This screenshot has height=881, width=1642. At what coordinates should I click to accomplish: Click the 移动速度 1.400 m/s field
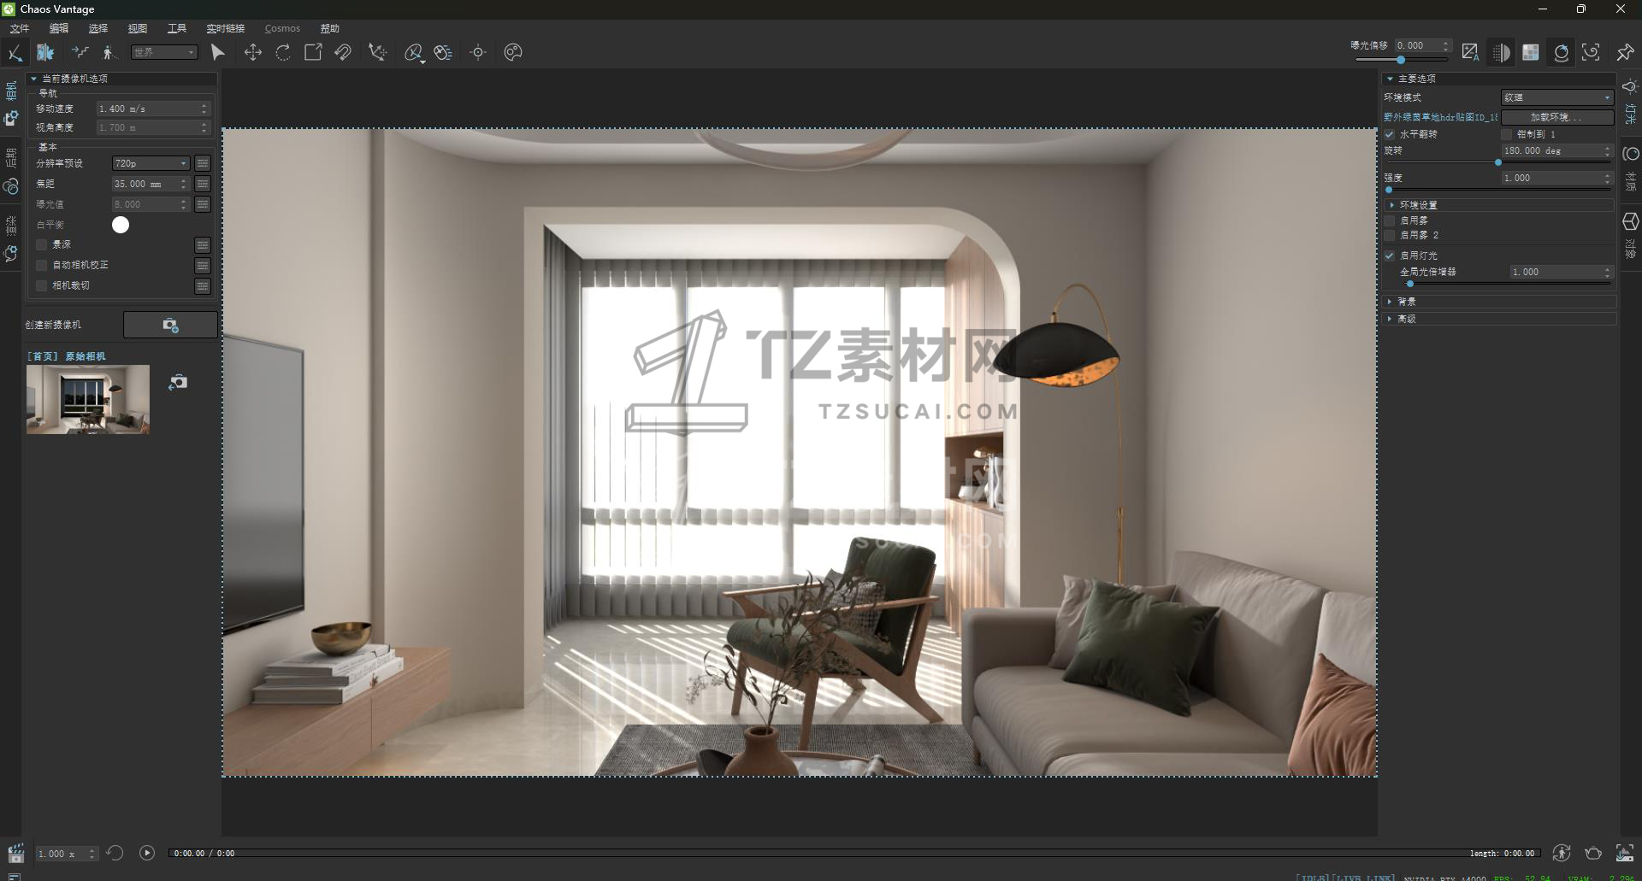152,109
